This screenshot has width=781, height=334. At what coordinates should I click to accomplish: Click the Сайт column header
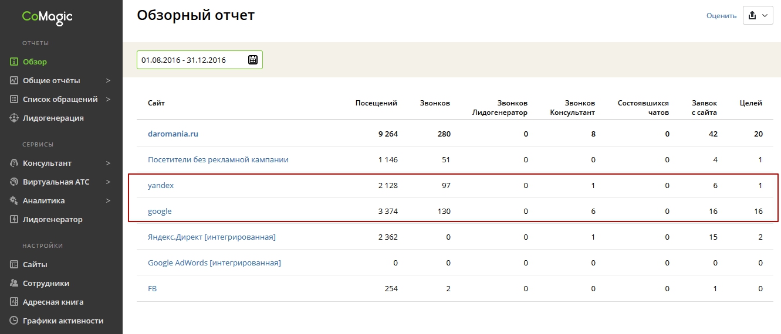tap(157, 103)
